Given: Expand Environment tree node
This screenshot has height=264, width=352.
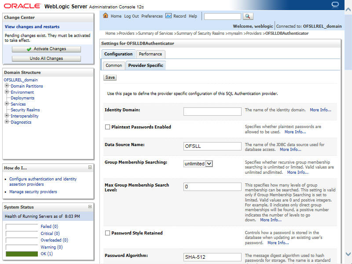Looking at the screenshot, I should pyautogui.click(x=7, y=92).
